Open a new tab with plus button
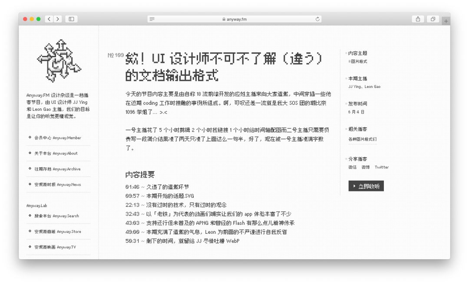This screenshot has width=469, height=284. tap(446, 21)
